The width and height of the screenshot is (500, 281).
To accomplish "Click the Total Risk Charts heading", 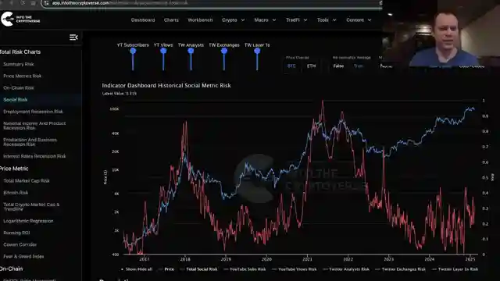I will tap(20, 52).
